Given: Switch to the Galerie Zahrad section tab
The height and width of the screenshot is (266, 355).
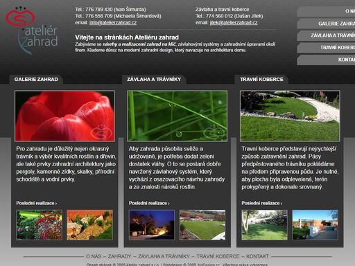Looking at the screenshot, I should click(36, 80).
